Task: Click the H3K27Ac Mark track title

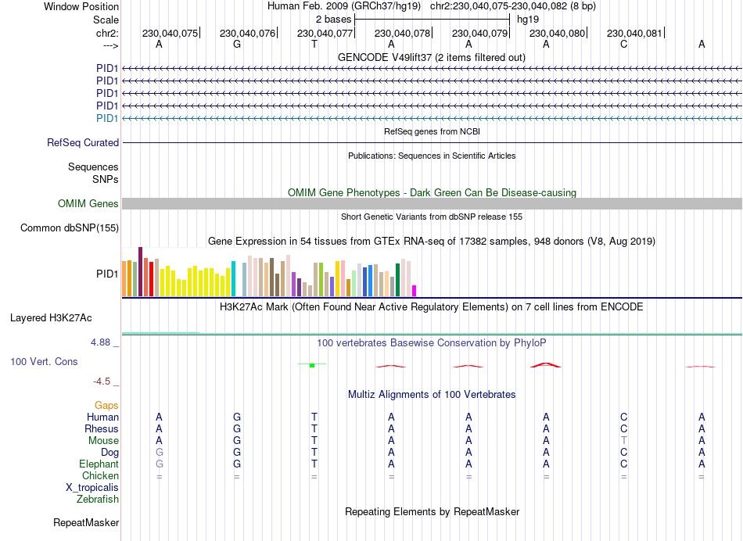Action: click(x=431, y=307)
